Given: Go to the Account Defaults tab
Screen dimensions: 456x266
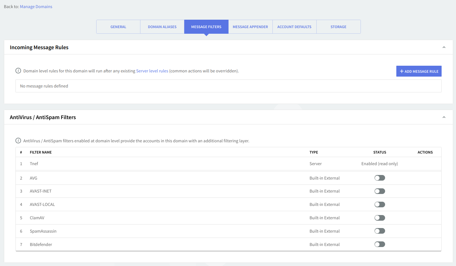Looking at the screenshot, I should click(294, 27).
